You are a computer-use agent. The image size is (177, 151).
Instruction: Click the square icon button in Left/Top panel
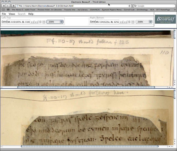(40, 22)
